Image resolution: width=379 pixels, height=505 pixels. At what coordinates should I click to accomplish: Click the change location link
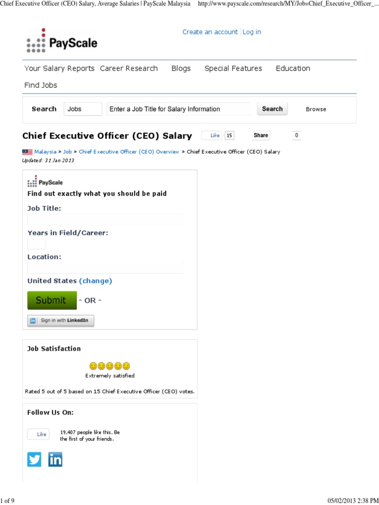tap(96, 281)
